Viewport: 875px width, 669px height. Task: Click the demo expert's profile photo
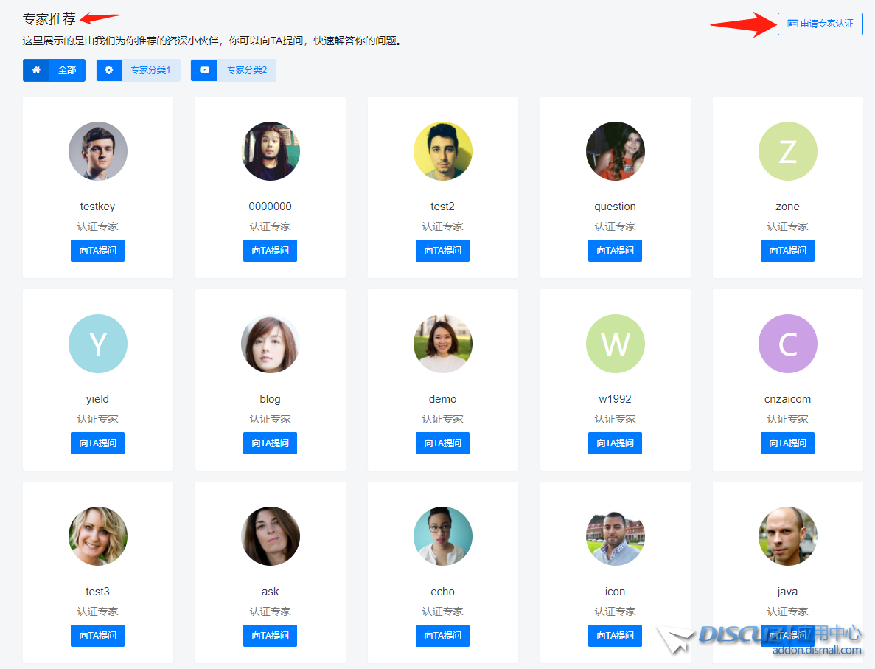click(442, 344)
